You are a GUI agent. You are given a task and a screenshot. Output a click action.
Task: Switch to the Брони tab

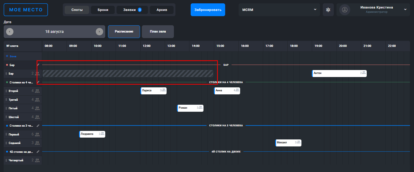tap(103, 10)
